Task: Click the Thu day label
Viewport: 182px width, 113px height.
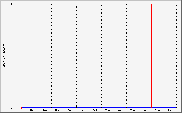Action: tap(107, 110)
